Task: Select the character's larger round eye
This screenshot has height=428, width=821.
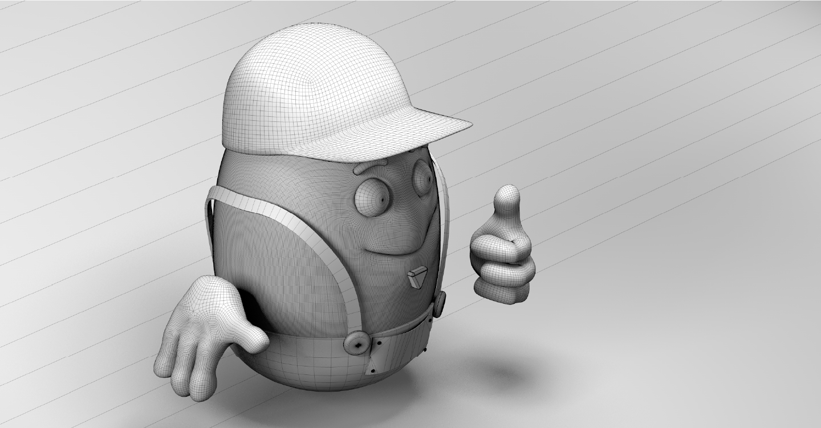Action: click(372, 197)
